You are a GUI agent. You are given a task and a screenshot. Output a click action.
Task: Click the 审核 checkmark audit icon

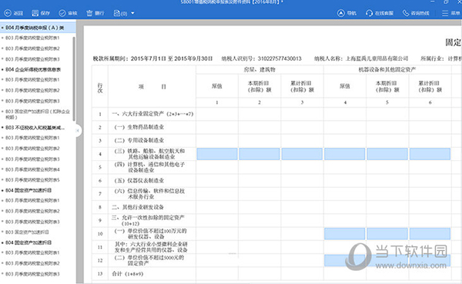click(62, 13)
